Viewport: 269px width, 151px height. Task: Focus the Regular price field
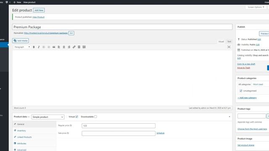click(x=119, y=126)
